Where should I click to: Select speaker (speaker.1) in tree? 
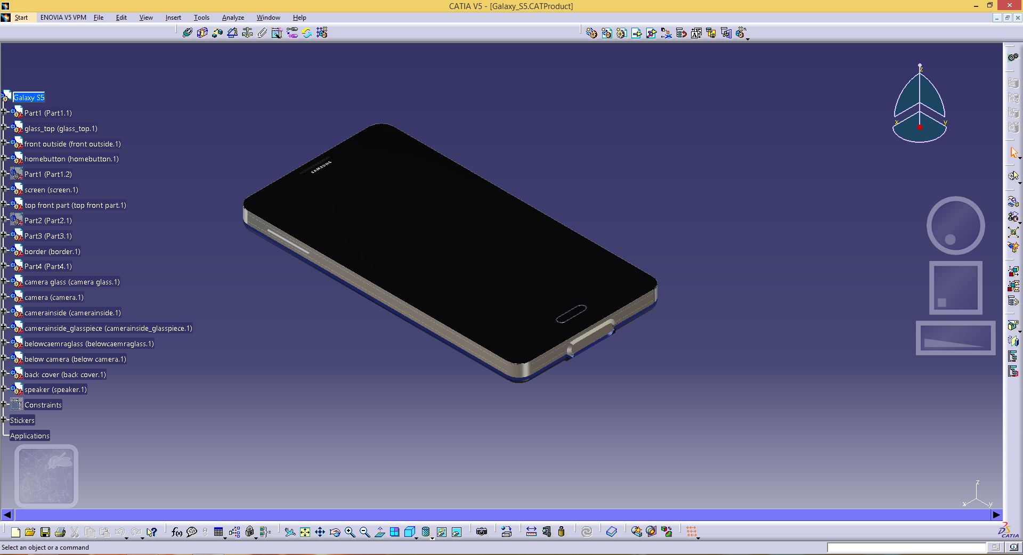(55, 389)
